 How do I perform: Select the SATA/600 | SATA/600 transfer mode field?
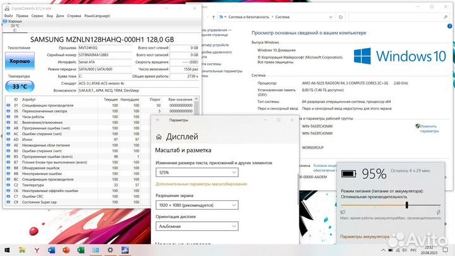coord(105,69)
